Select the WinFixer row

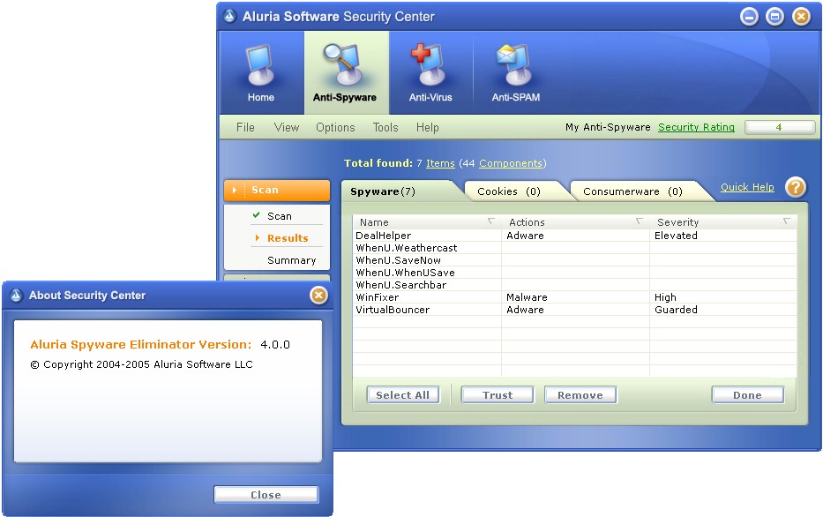575,297
